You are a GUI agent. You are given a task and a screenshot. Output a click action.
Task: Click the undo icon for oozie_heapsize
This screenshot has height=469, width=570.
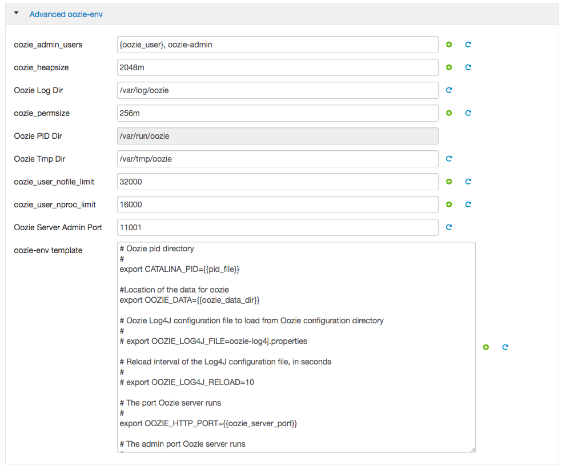click(468, 67)
